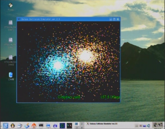
Task: Maximize the Galaxy Collision Simulator window
Action: point(114,19)
